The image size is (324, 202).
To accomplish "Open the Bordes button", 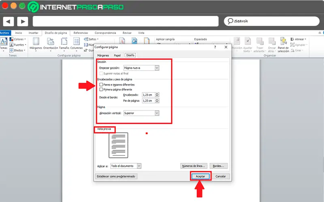I will (218, 166).
